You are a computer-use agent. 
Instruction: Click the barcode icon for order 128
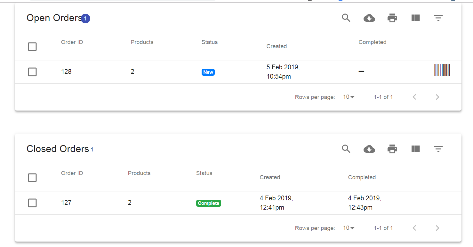(442, 70)
